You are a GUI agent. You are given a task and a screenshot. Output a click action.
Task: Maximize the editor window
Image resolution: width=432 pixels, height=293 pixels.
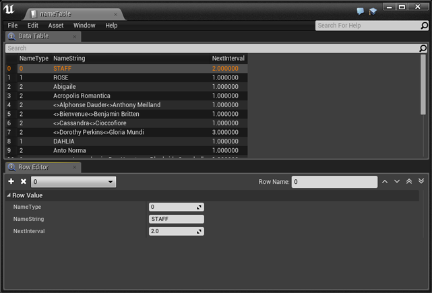(402, 7)
